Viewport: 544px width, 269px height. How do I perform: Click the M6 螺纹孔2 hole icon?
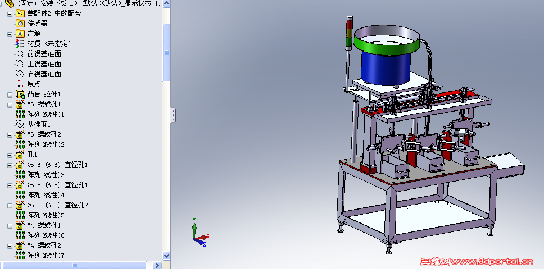[20, 134]
